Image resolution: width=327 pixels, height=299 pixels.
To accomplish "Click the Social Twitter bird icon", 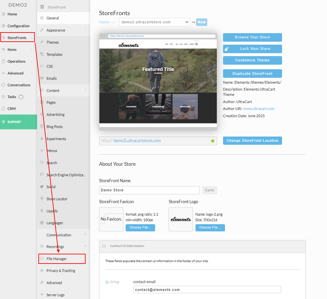I will click(42, 186).
